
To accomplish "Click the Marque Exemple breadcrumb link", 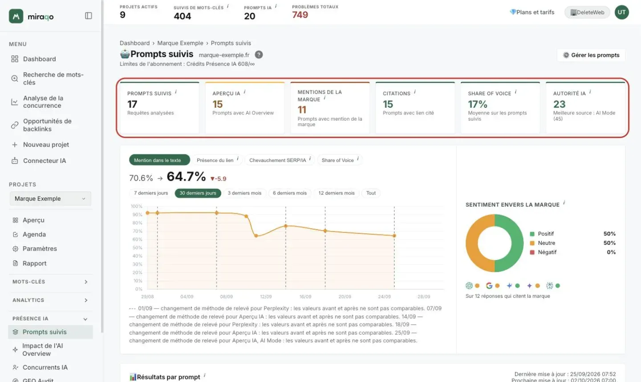I will [180, 43].
